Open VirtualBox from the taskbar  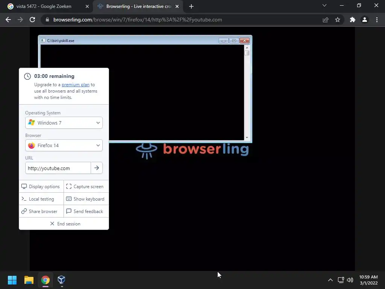point(61,280)
